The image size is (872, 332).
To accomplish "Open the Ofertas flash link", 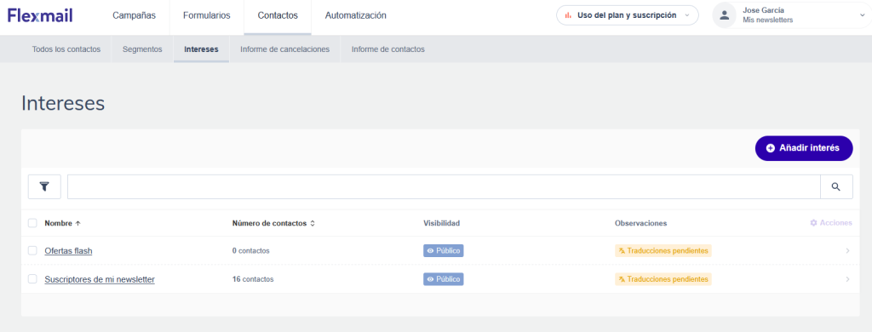I will (x=68, y=251).
